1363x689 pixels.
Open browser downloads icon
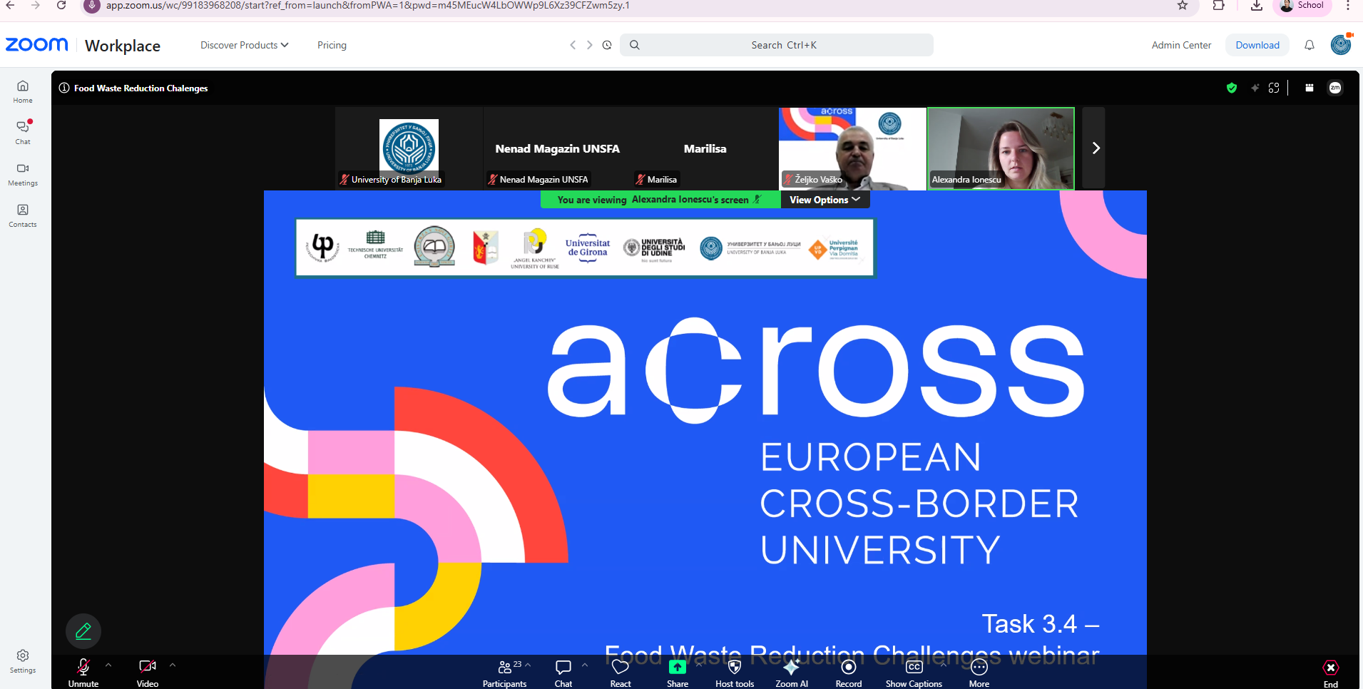[1257, 6]
